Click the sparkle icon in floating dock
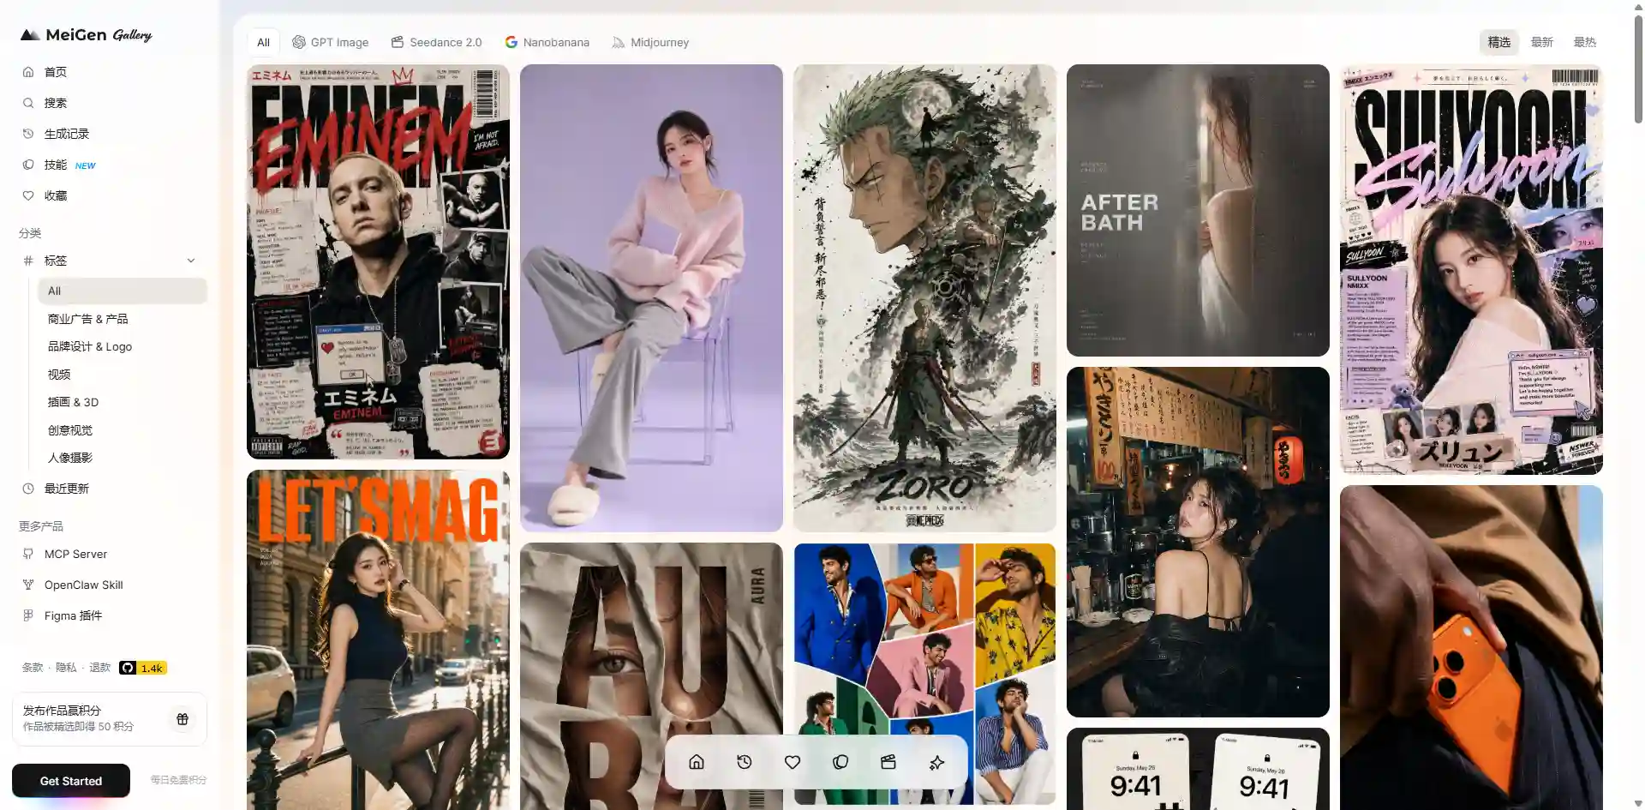The image size is (1645, 810). coord(936,762)
